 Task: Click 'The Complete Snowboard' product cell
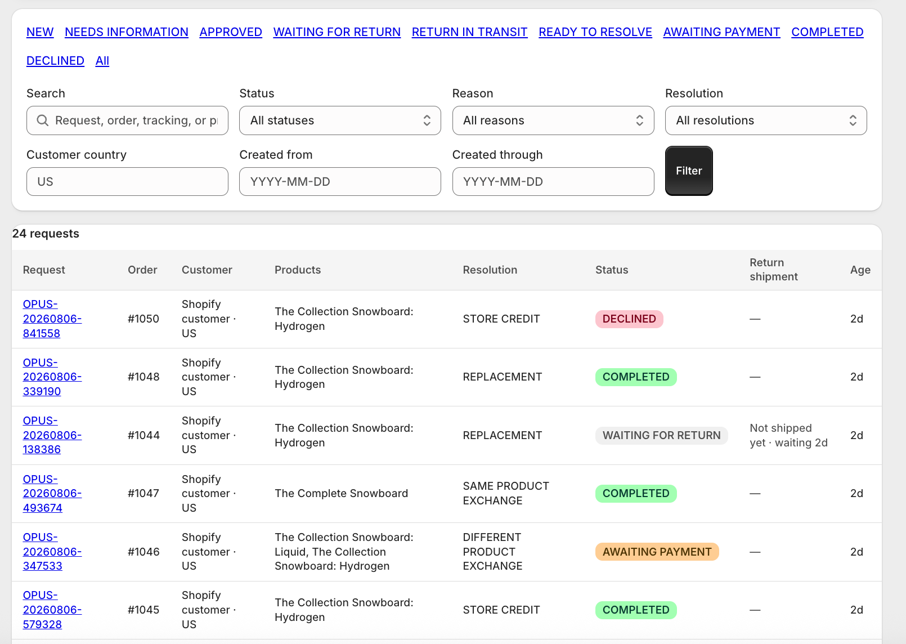click(x=342, y=494)
